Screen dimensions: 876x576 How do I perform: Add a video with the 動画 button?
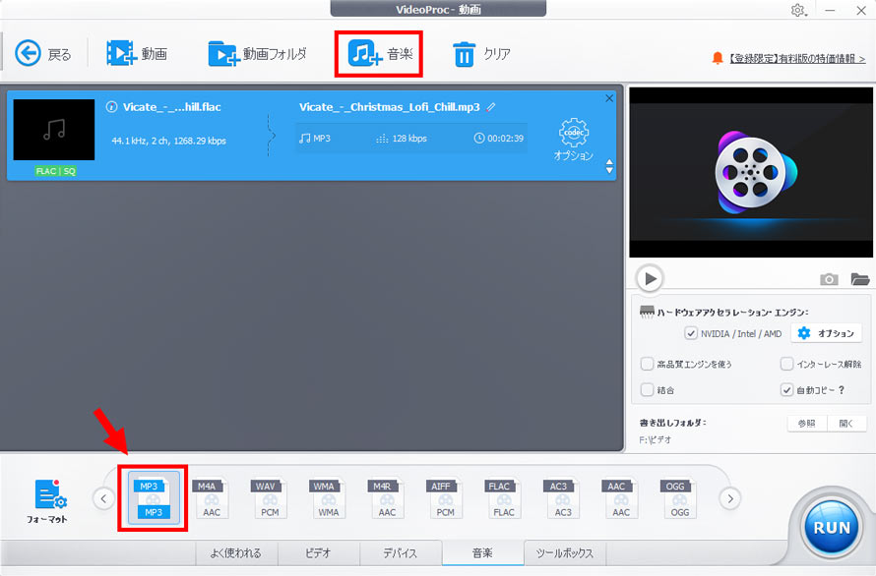point(137,54)
